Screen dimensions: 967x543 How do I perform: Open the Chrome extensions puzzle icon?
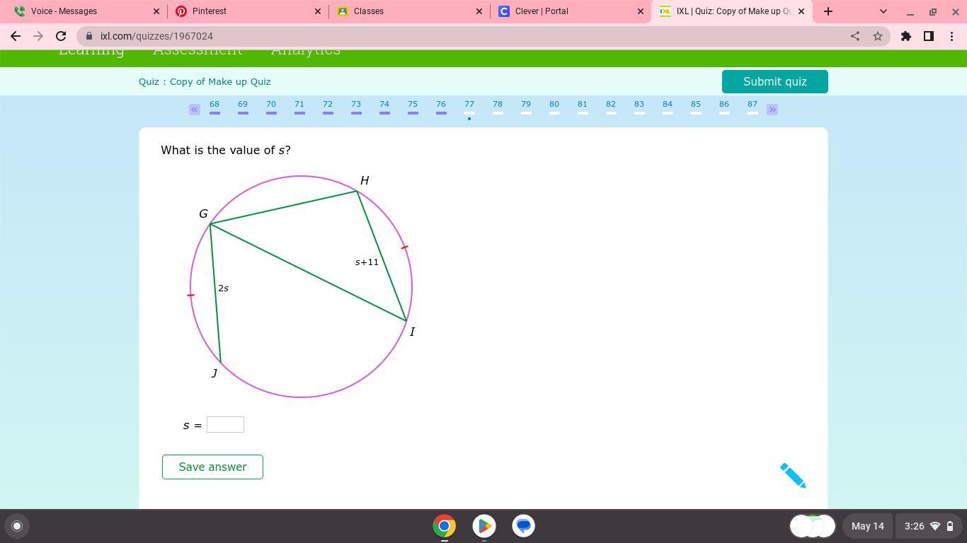click(906, 36)
